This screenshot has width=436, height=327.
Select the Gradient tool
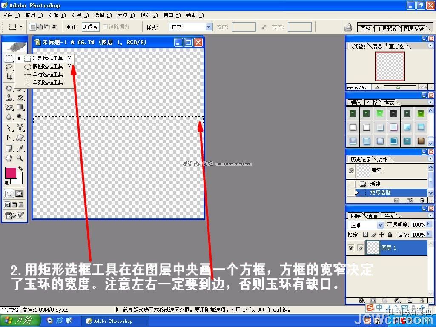tap(20, 107)
